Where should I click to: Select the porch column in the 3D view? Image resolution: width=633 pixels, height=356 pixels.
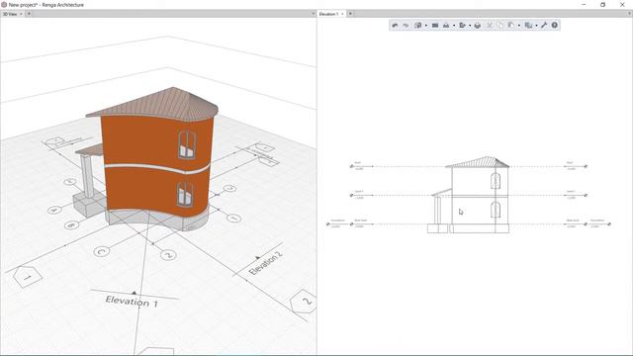point(87,176)
